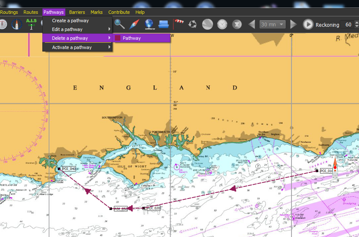This screenshot has height=237, width=359.
Task: Click the boat compass icon beside A.I.S
Action: pyautogui.click(x=16, y=24)
